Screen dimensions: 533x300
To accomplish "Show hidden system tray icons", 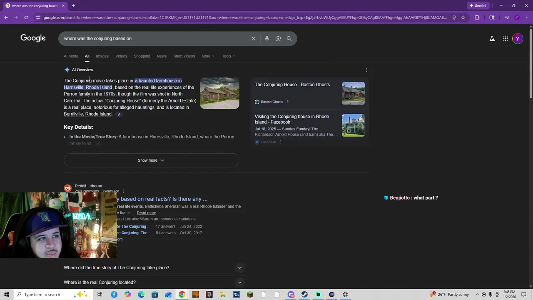I will (x=477, y=295).
